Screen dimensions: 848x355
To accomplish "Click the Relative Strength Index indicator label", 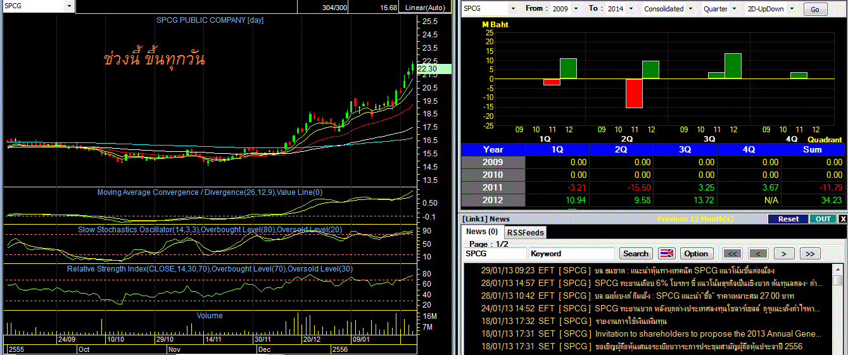I will click(210, 269).
